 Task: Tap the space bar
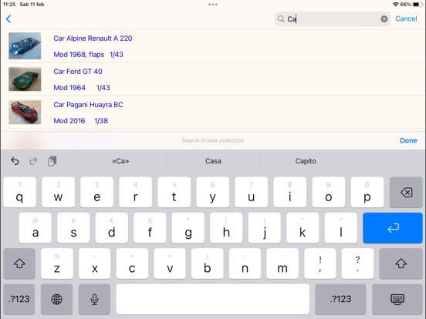coord(213,299)
